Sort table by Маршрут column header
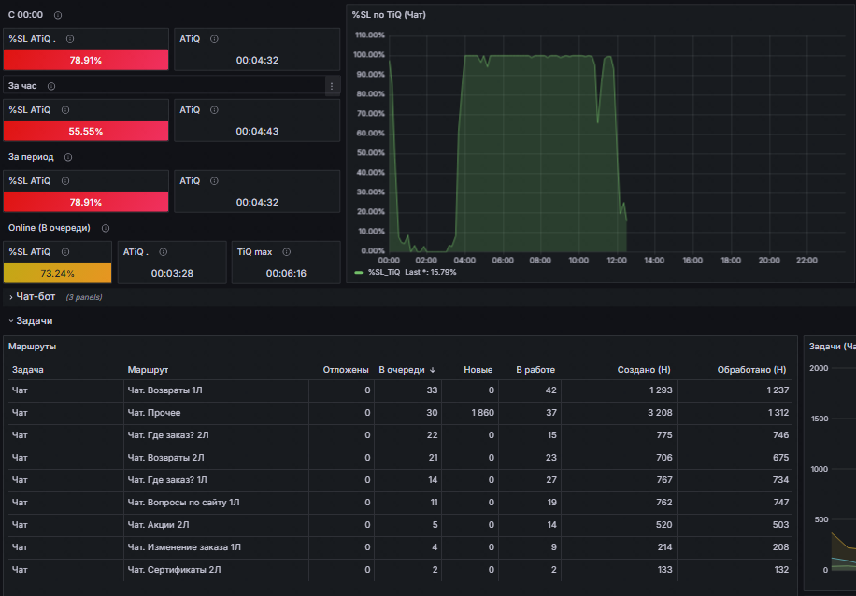856x596 pixels. 148,370
